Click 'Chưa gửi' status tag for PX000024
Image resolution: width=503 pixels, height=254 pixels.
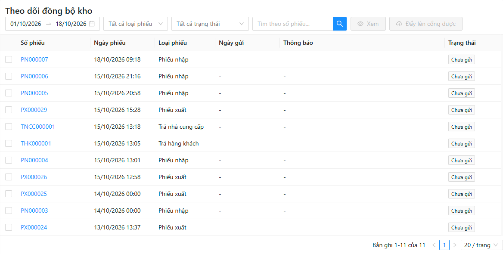[x=461, y=227]
